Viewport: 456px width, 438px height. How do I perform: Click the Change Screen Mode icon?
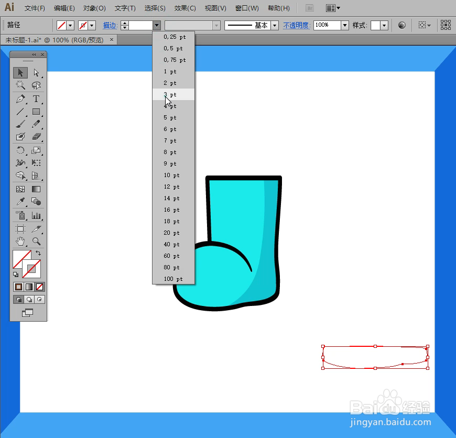click(x=28, y=313)
